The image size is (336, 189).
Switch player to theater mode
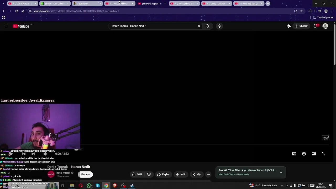pos(314,154)
